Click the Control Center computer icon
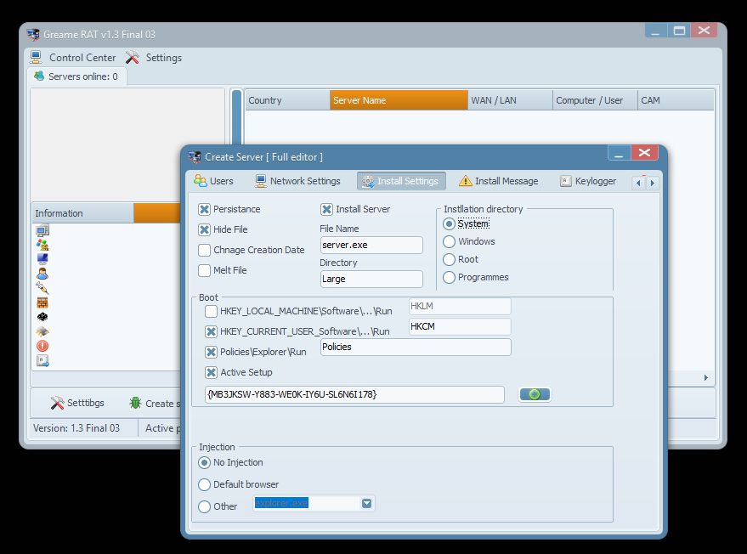Image resolution: width=747 pixels, height=554 pixels. [x=36, y=57]
